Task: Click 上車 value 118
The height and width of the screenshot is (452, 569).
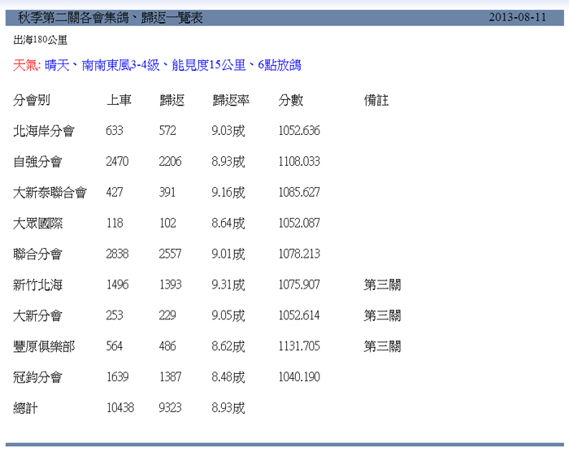Action: coord(115,224)
